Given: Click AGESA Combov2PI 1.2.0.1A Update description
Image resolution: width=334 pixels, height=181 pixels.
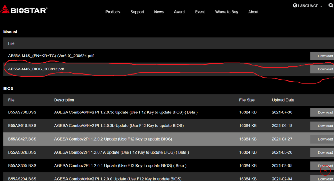Looking at the screenshot, I should (x=121, y=152).
